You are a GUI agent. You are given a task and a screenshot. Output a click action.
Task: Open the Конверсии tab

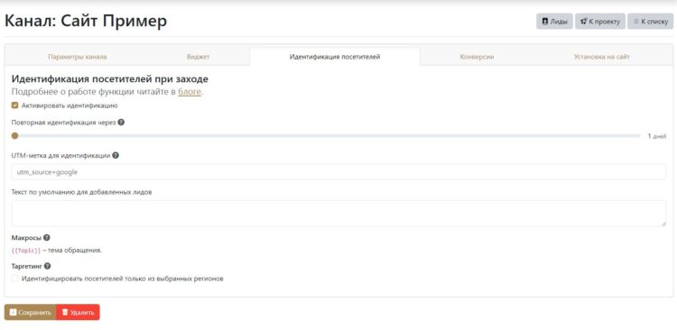(x=477, y=57)
